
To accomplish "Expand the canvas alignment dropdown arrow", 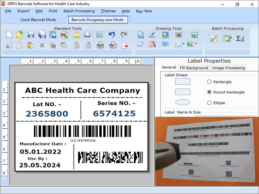I will click(x=184, y=44).
